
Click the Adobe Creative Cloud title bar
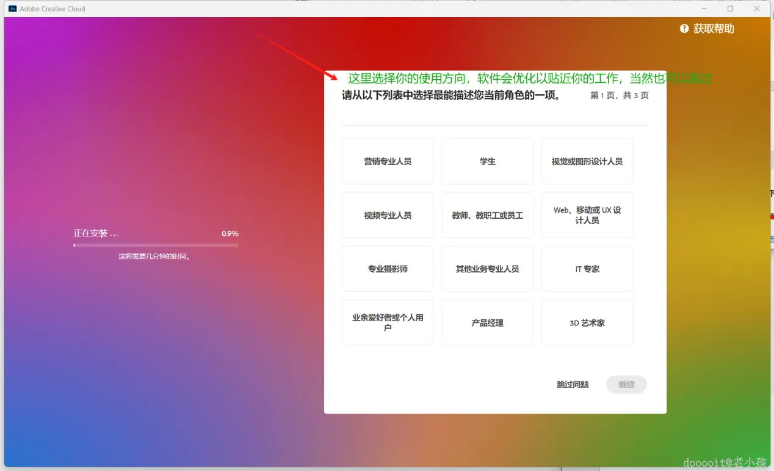[x=366, y=9]
